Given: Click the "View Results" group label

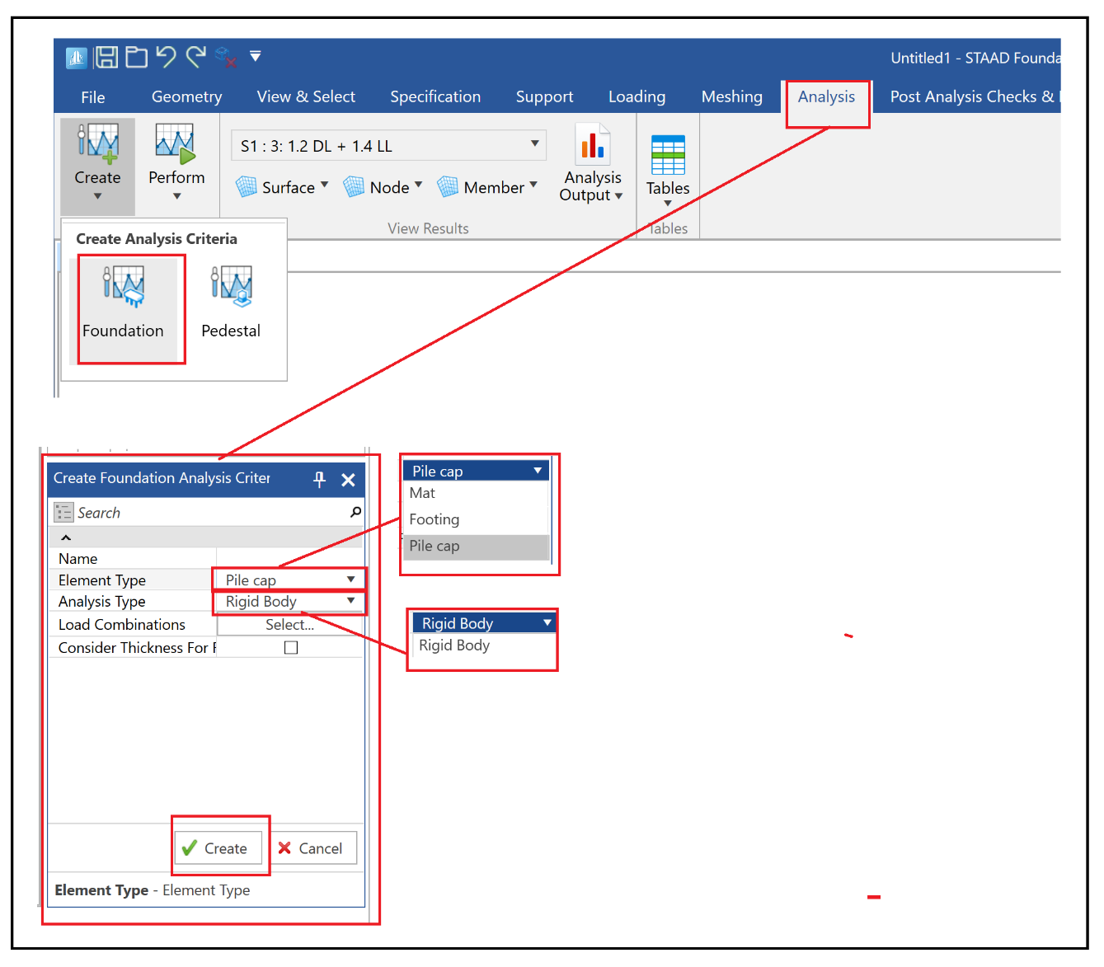Looking at the screenshot, I should 428,228.
